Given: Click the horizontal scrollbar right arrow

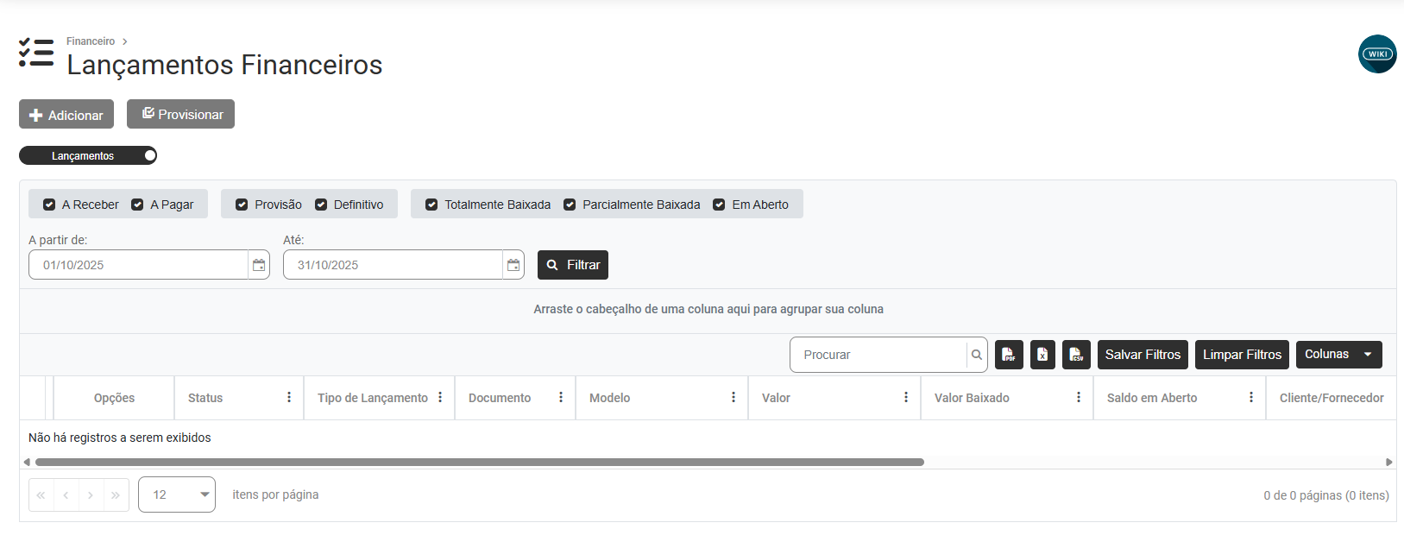Looking at the screenshot, I should tap(1389, 462).
